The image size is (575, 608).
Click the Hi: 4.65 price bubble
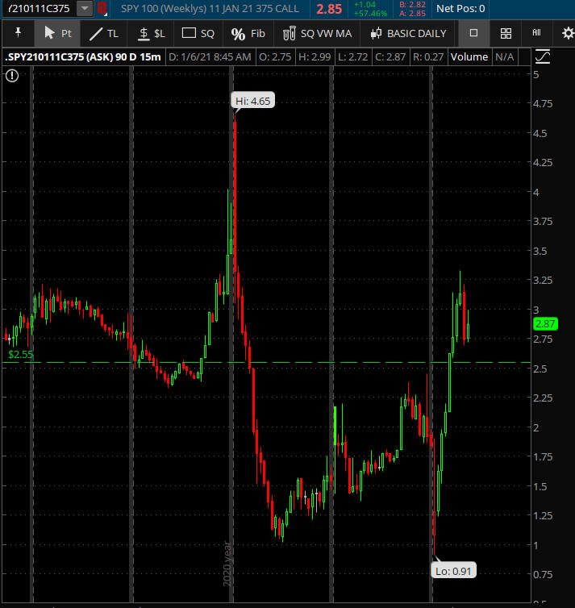point(252,101)
